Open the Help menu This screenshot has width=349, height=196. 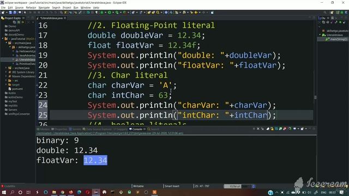click(x=96, y=8)
